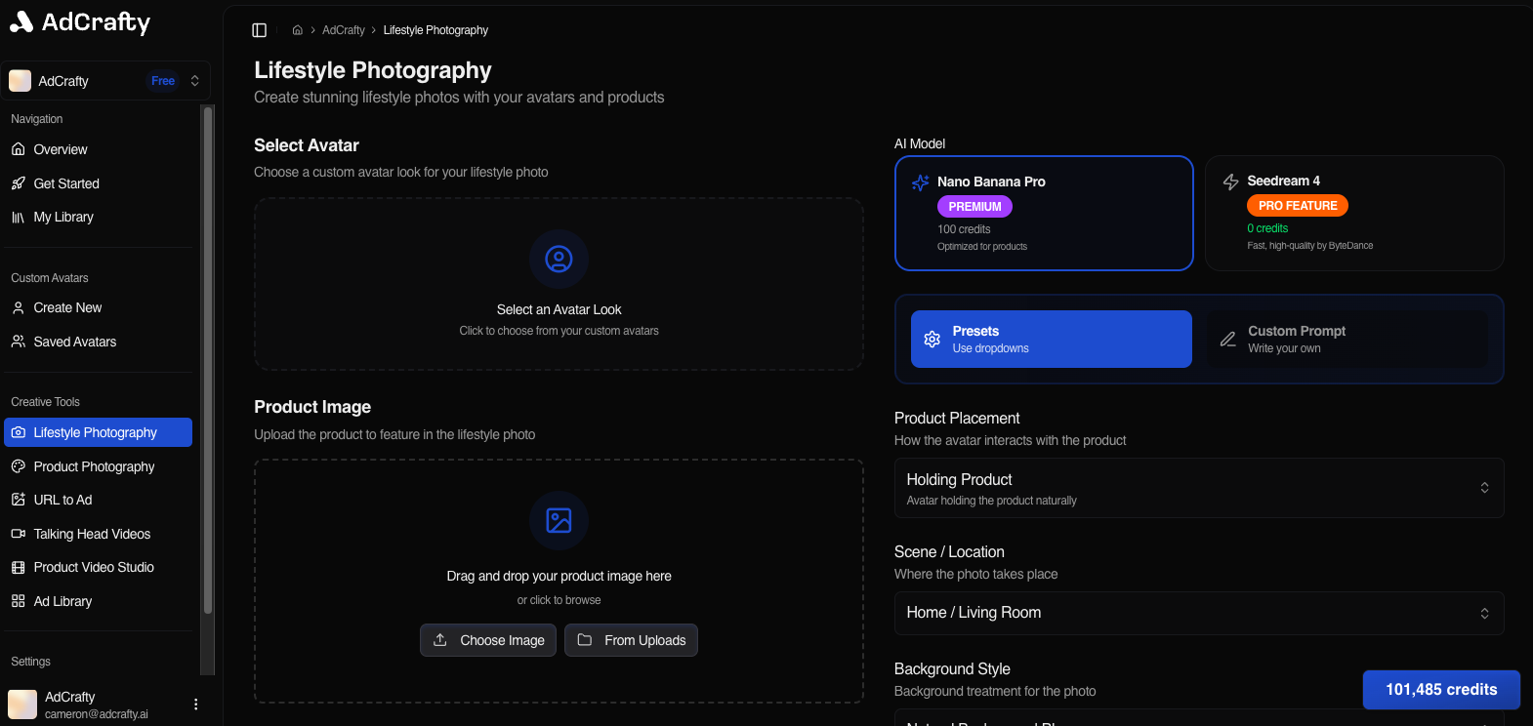This screenshot has width=1533, height=726.
Task: Open My Library
Action: (98, 217)
